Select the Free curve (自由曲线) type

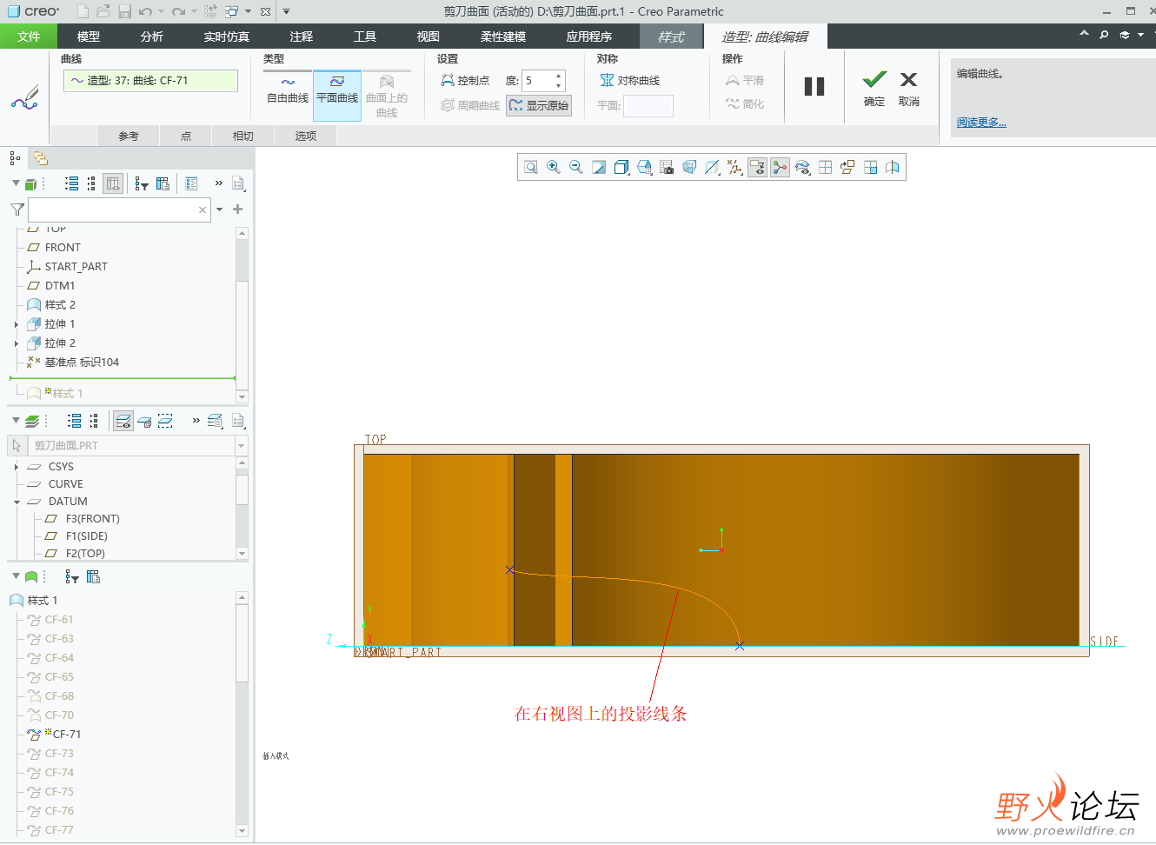click(288, 90)
